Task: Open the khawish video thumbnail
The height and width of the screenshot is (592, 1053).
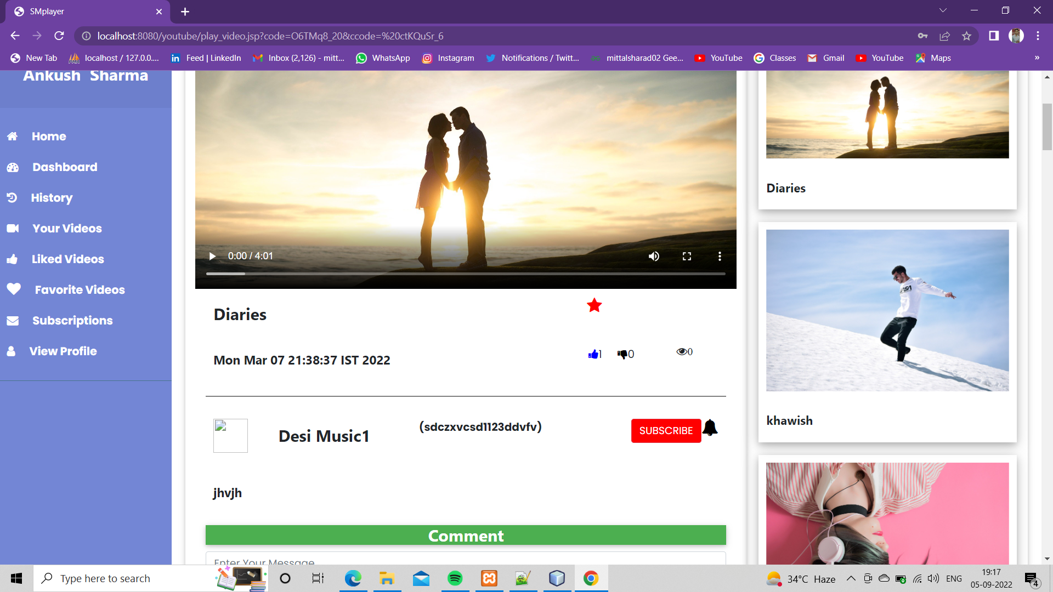Action: click(886, 310)
